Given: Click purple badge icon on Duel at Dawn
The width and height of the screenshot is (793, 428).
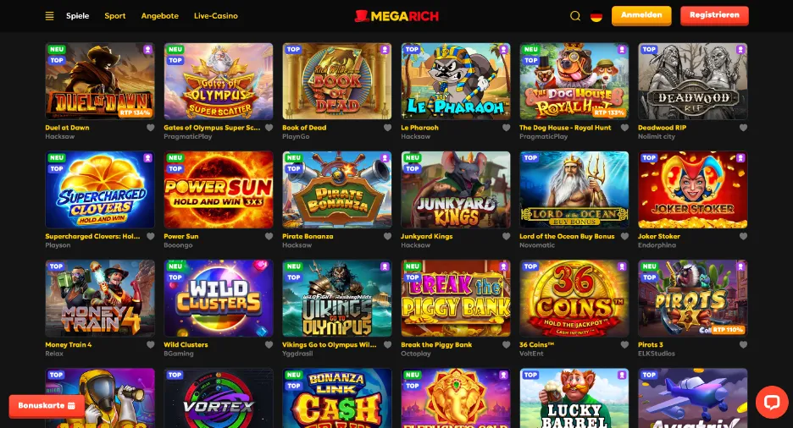Looking at the screenshot, I should click(147, 49).
